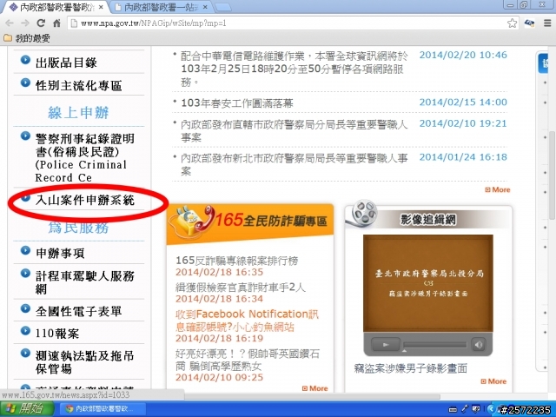Open the Chrome menu hamburger icon
The height and width of the screenshot is (417, 556).
(547, 23)
